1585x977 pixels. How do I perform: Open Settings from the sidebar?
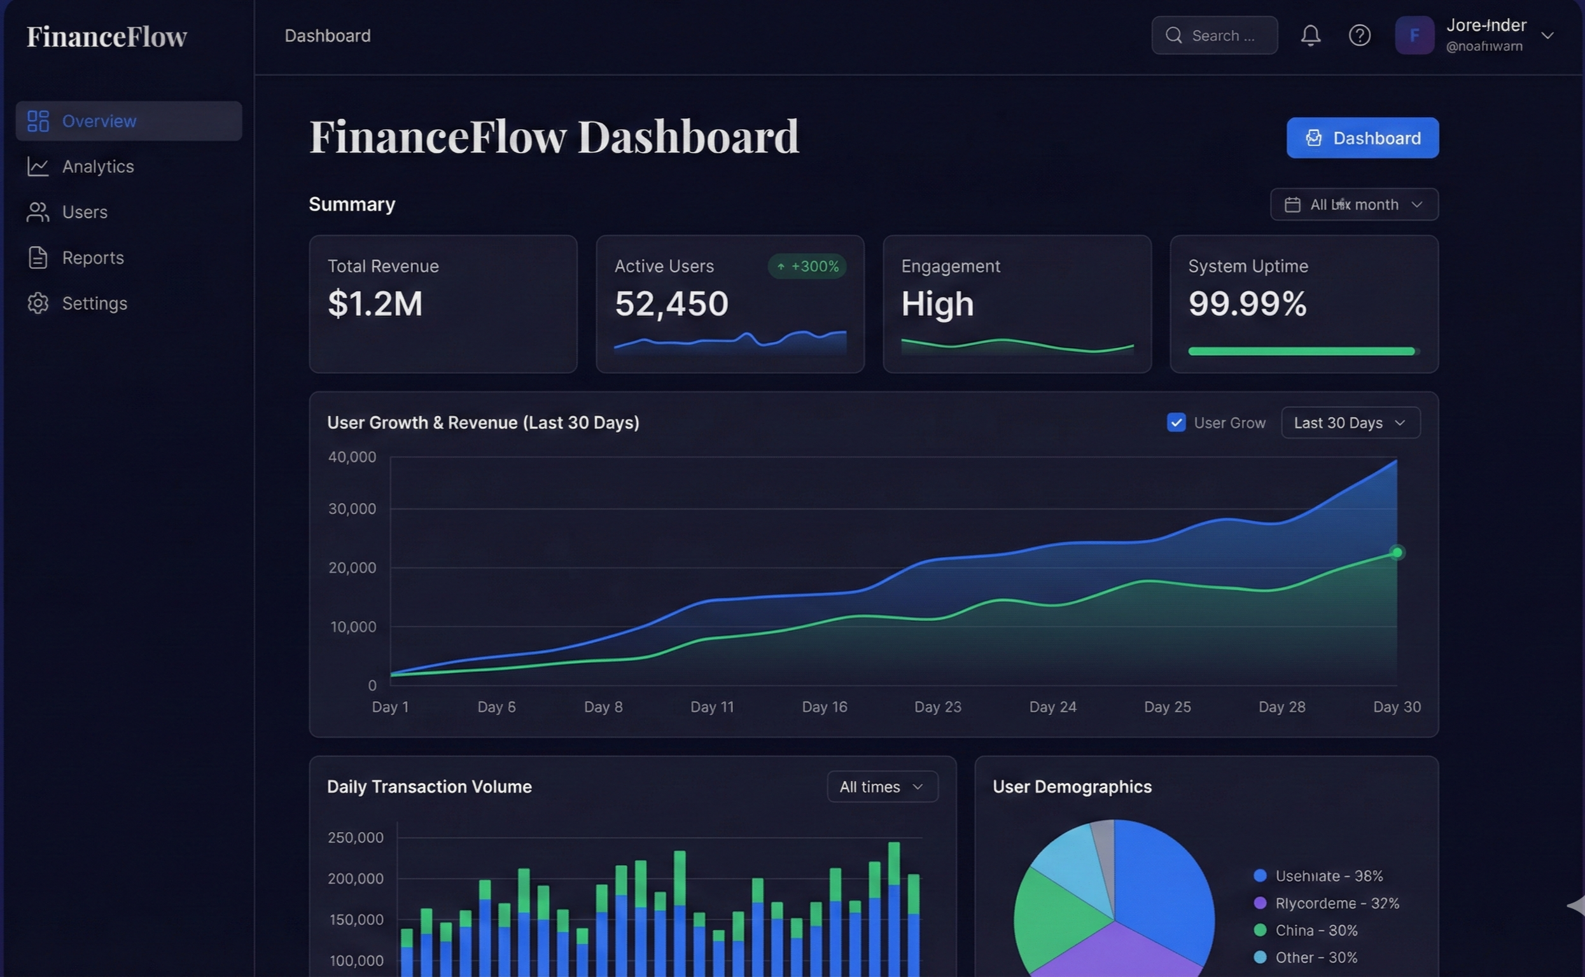click(129, 303)
